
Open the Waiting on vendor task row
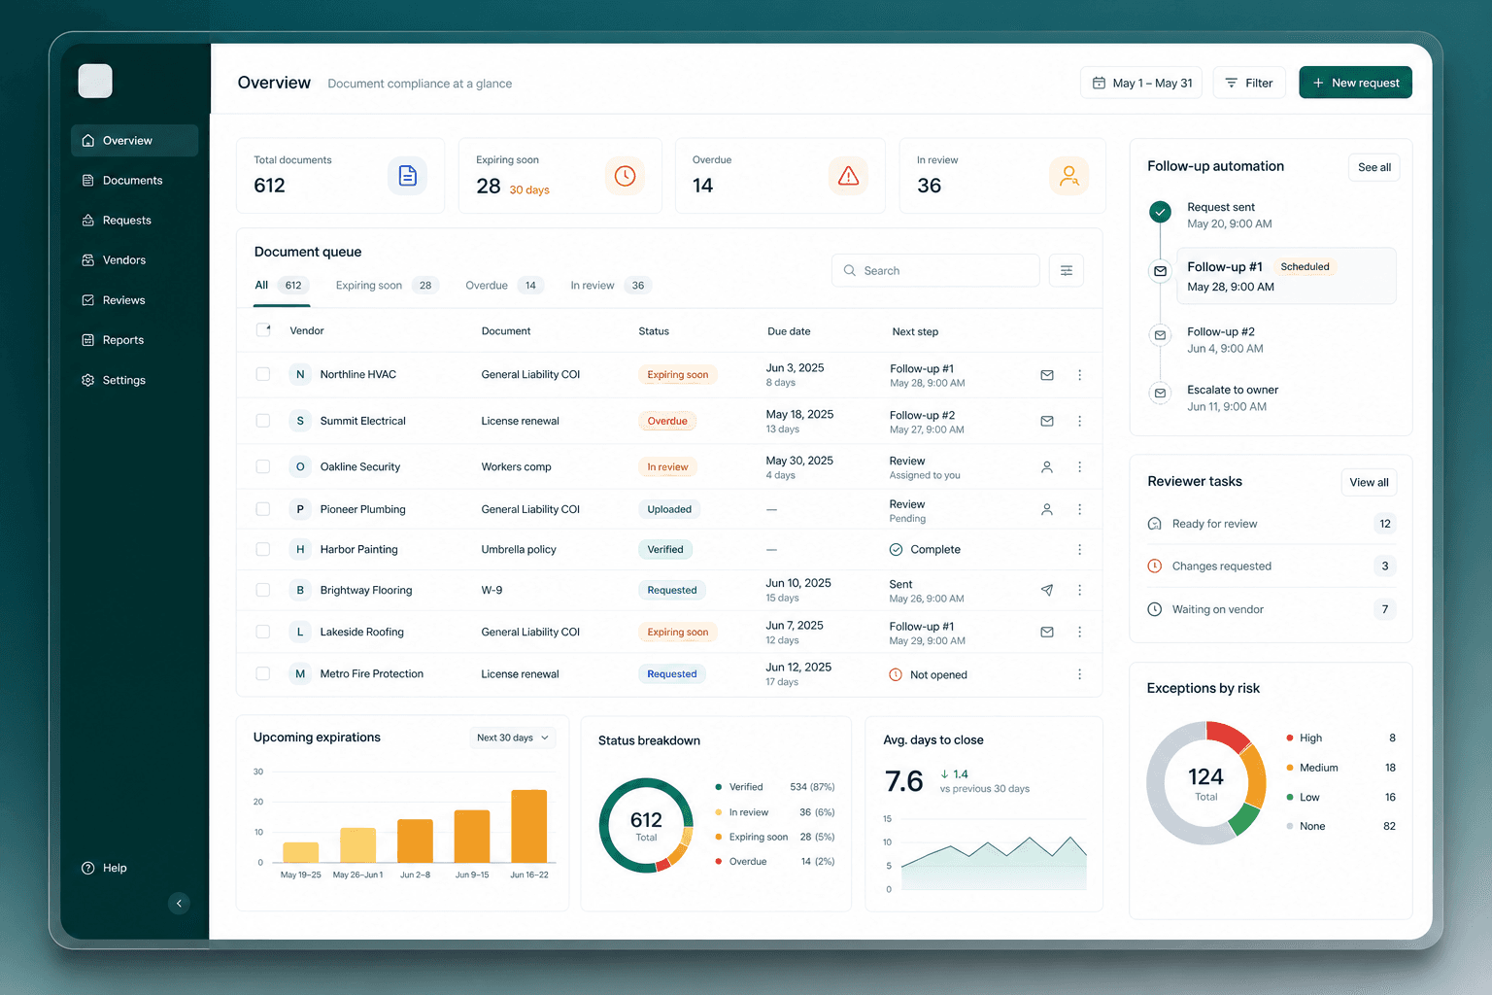click(x=1272, y=609)
